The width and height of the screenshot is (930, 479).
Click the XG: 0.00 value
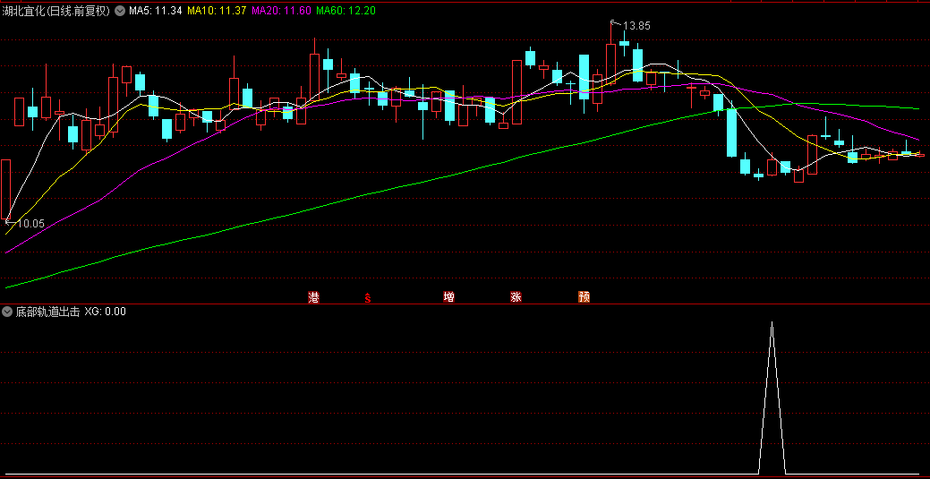tap(105, 311)
